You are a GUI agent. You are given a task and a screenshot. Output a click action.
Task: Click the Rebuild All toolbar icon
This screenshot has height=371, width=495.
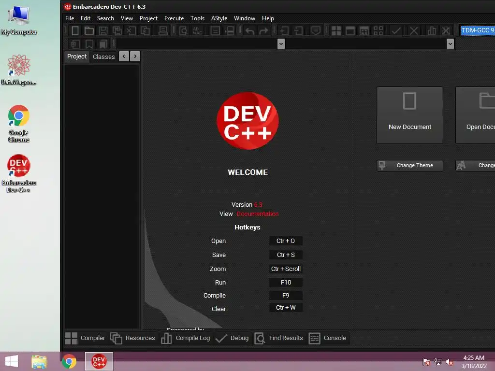[378, 30]
